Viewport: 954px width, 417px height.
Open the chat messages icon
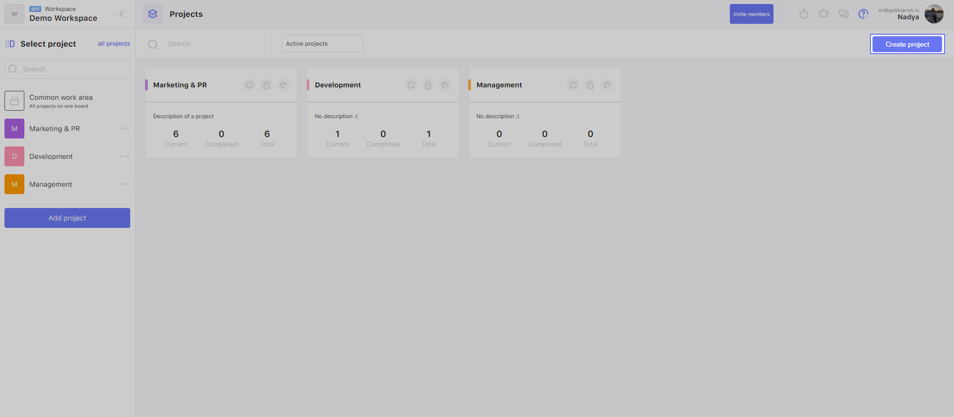coord(844,14)
